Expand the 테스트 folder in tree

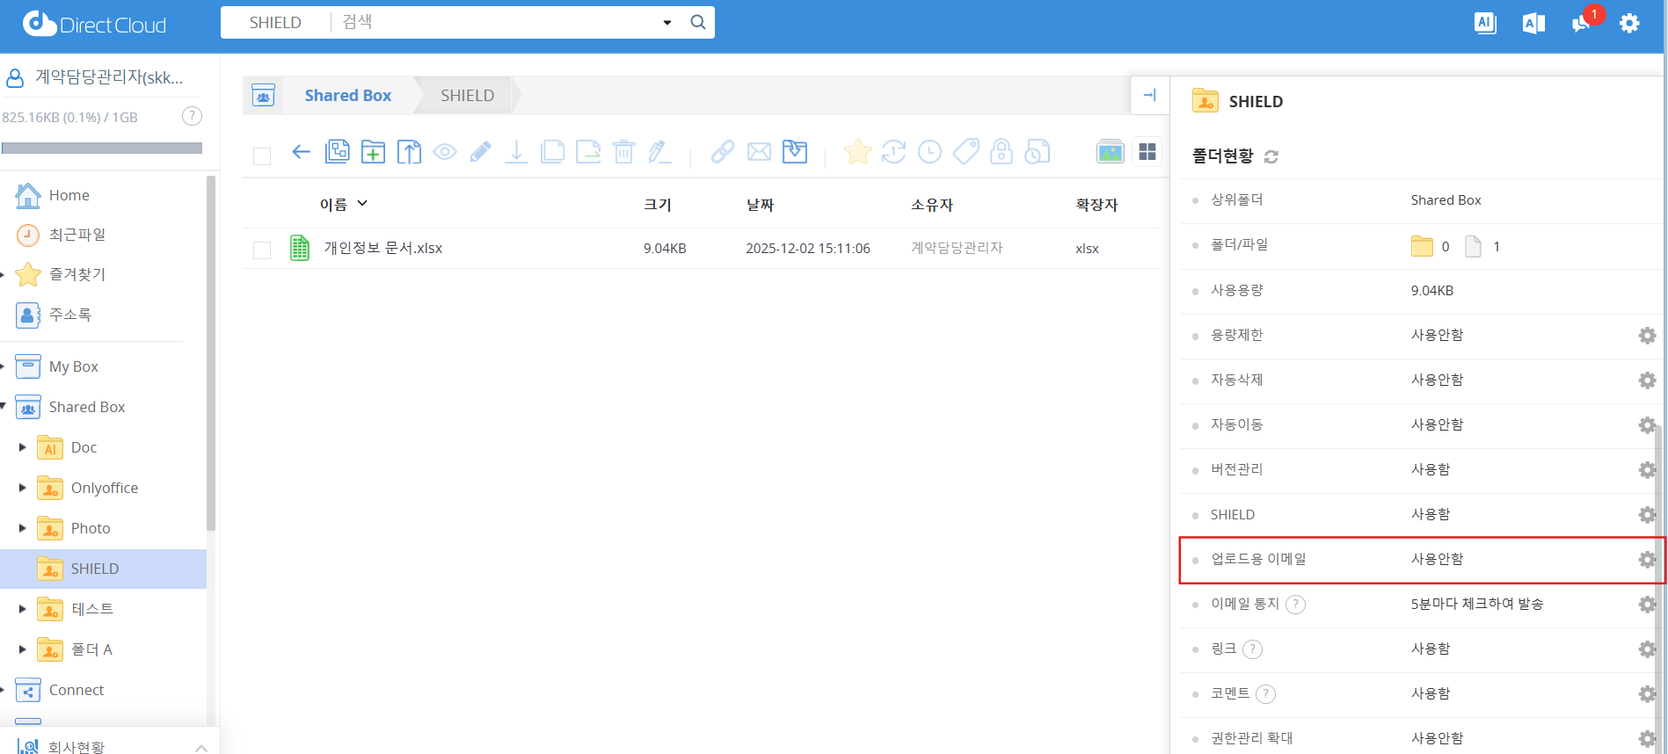[x=23, y=609]
